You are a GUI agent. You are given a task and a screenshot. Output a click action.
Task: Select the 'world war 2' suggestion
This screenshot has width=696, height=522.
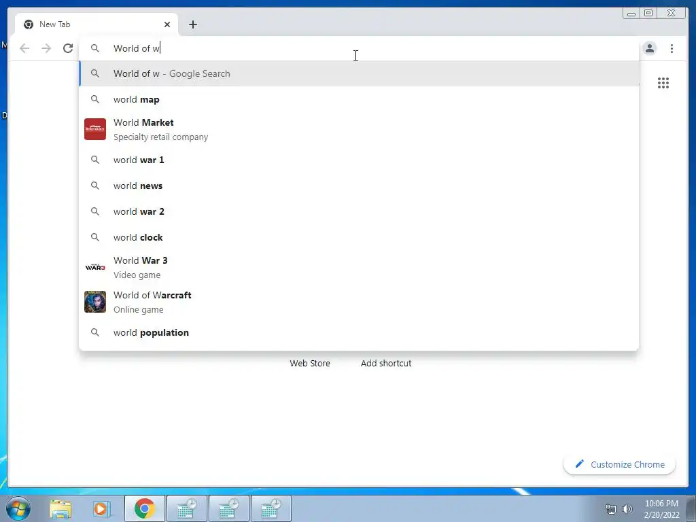[x=359, y=211]
